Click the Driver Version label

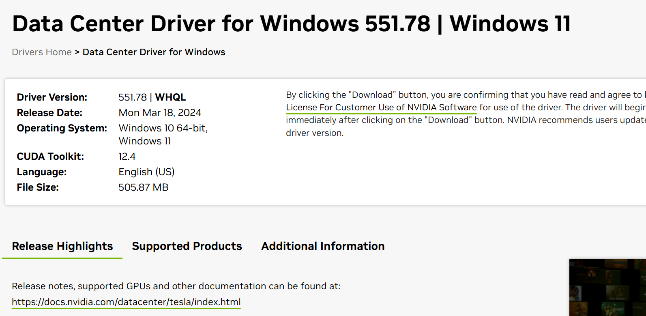pyautogui.click(x=52, y=97)
